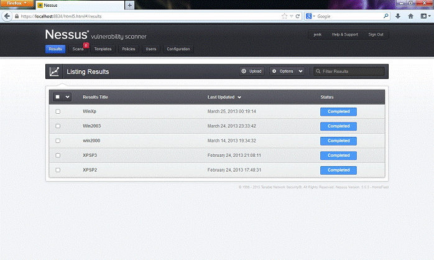Click date March 24, 2013 23:33:42
The image size is (434, 260).
pos(232,126)
